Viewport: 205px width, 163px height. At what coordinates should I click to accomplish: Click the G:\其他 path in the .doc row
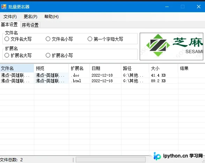pyautogui.click(x=133, y=75)
